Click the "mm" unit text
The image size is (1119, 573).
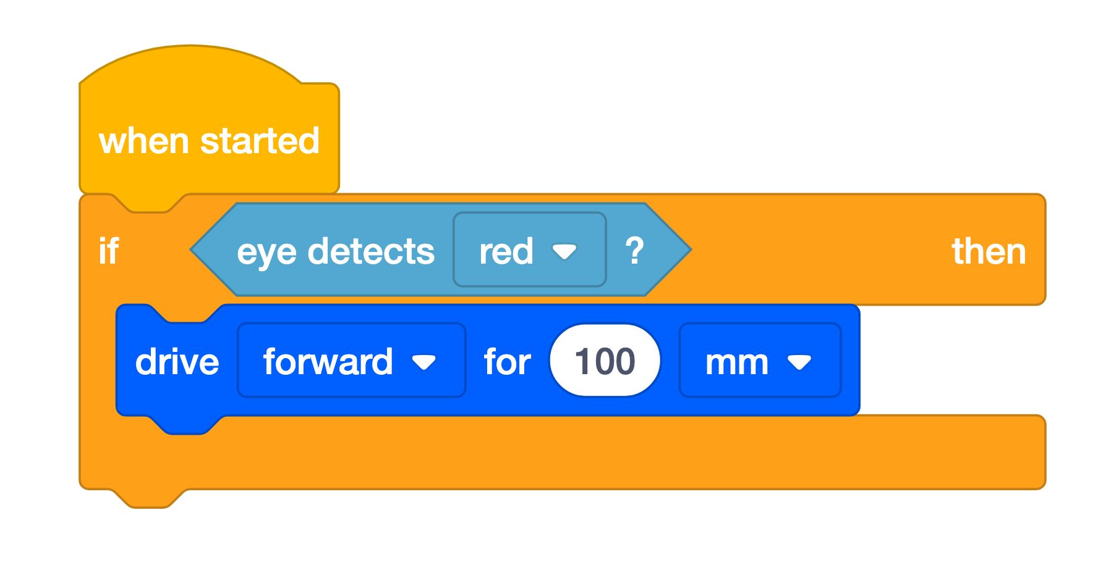[737, 362]
